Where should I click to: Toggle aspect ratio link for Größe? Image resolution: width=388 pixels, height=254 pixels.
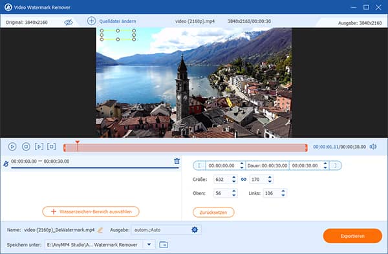[x=244, y=179]
